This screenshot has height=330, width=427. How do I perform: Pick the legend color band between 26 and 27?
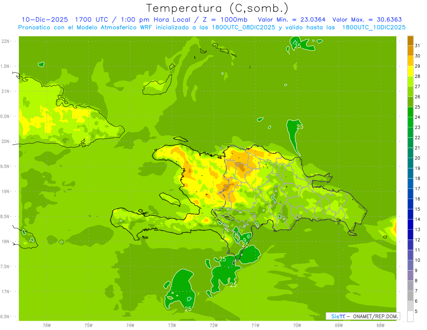[x=410, y=91]
